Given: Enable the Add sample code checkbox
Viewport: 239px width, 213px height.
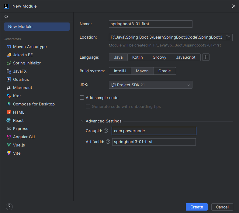Looking at the screenshot, I should tap(82, 98).
